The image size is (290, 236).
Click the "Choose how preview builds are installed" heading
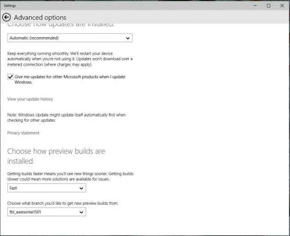point(56,156)
